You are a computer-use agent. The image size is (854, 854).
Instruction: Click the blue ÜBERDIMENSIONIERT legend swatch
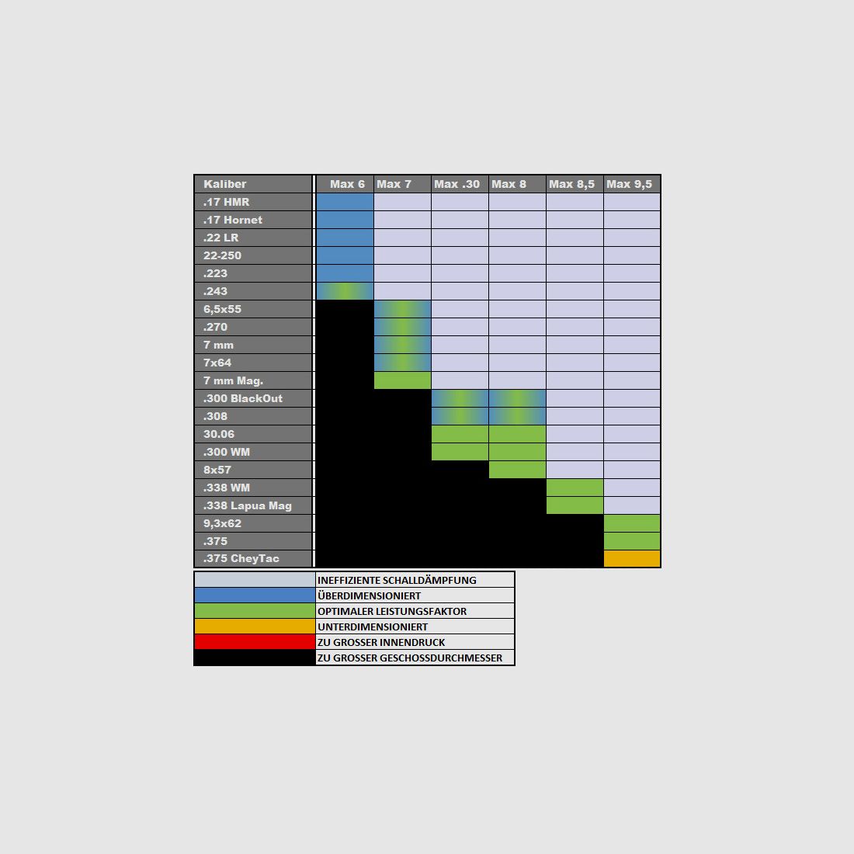255,595
